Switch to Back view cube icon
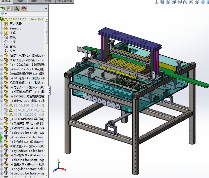209x178 pixels. coord(174,2)
